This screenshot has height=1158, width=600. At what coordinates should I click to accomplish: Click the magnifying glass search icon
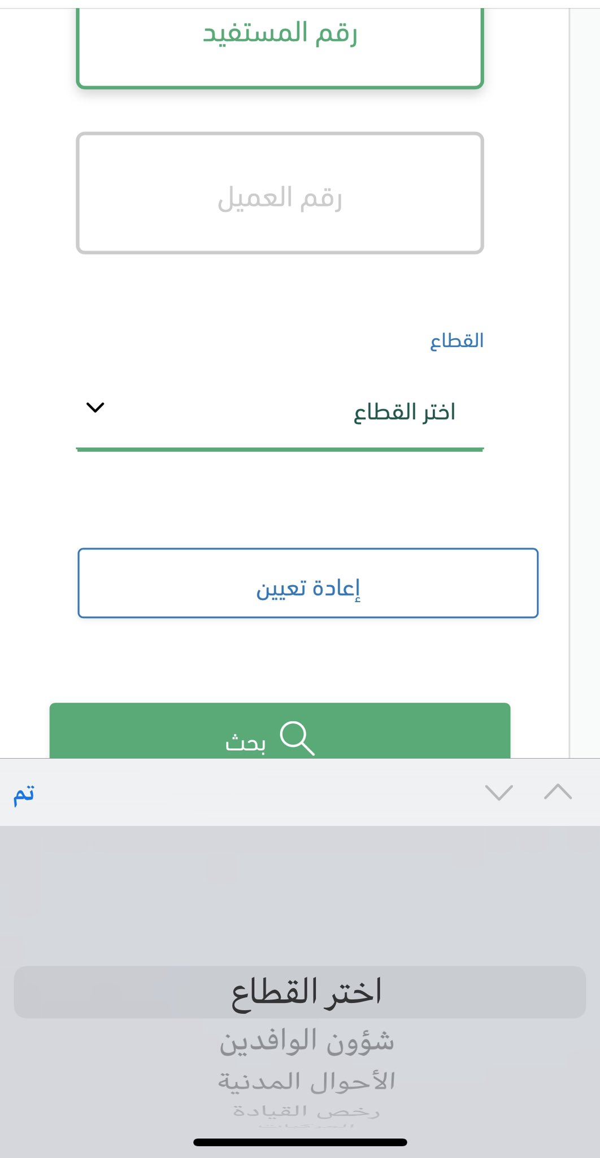pyautogui.click(x=297, y=738)
